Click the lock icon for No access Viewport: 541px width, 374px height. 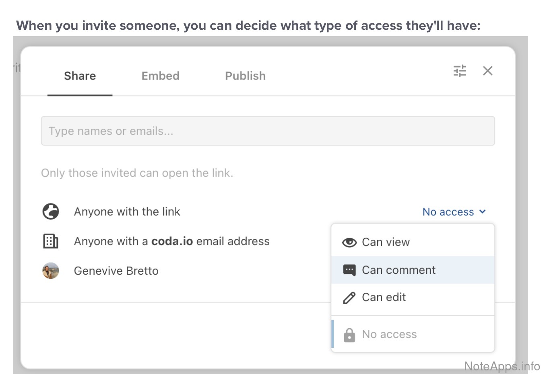coord(349,335)
